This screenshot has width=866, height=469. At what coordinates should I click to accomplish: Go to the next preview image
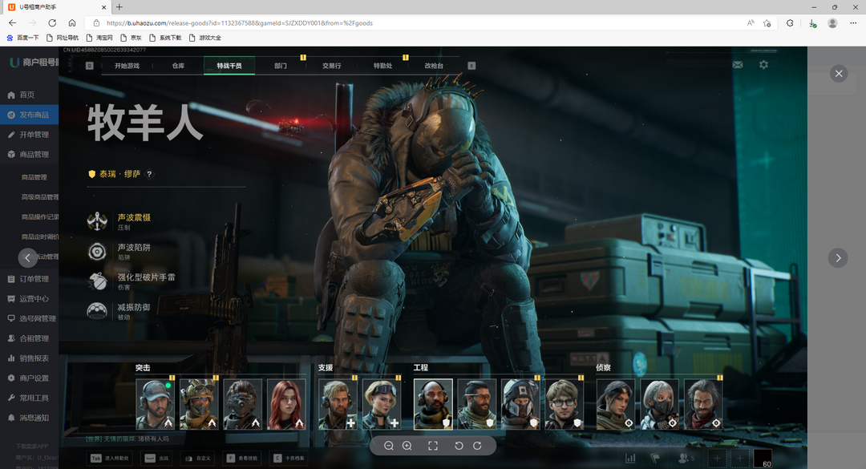pyautogui.click(x=838, y=258)
